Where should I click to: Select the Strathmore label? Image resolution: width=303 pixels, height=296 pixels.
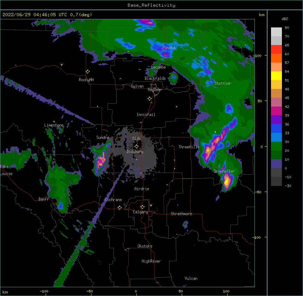(181, 214)
